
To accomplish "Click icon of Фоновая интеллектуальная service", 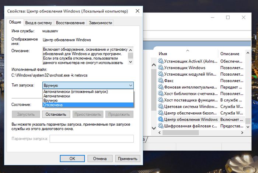I will (x=160, y=87).
